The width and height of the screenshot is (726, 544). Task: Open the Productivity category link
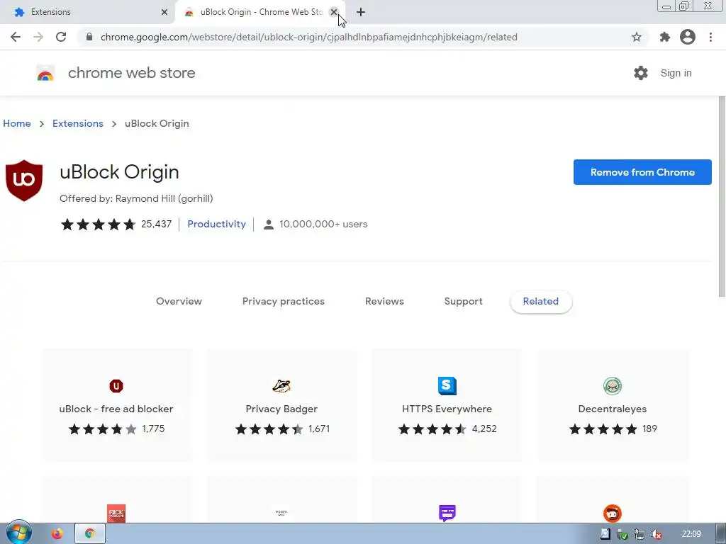pos(216,225)
